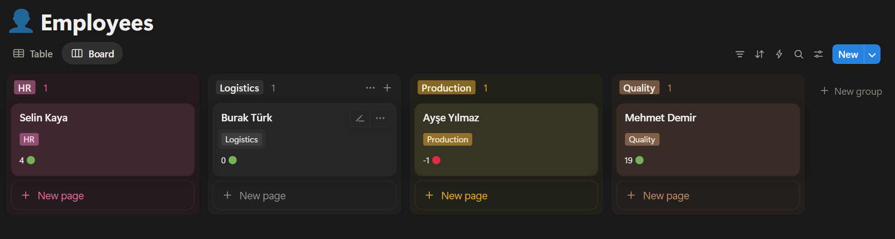895x239 pixels.
Task: Click edit pencil icon on Burak Türk card
Action: pos(360,118)
